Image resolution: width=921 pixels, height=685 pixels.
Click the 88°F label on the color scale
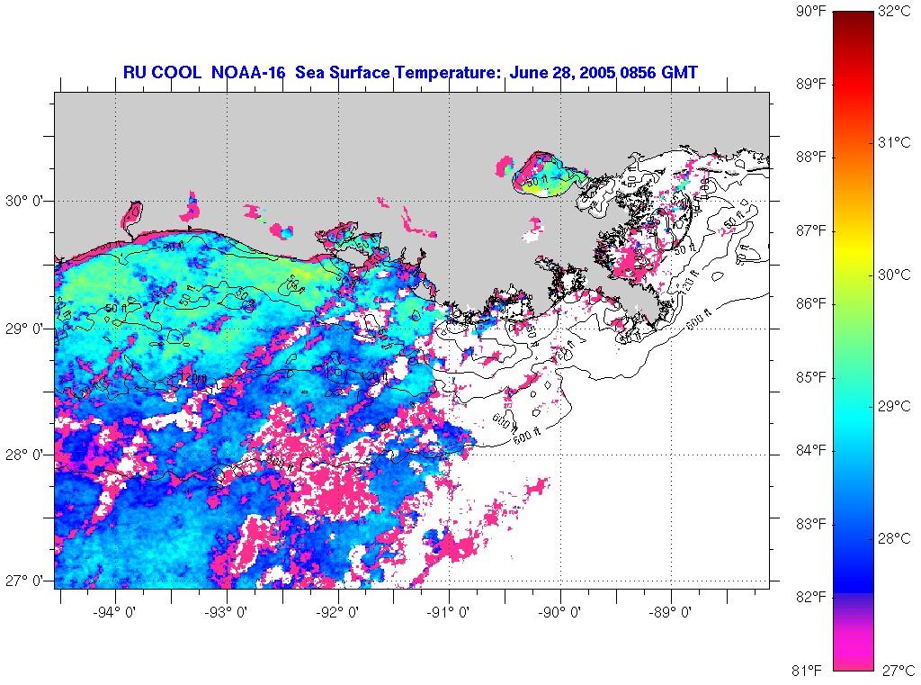pyautogui.click(x=811, y=157)
